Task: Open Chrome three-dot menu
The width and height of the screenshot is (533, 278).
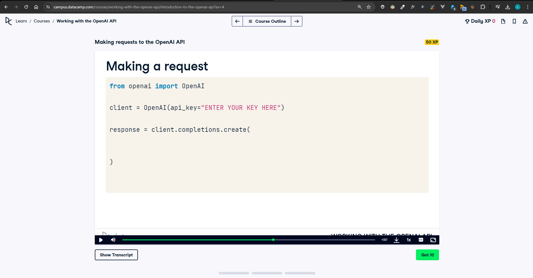Action: (x=528, y=7)
